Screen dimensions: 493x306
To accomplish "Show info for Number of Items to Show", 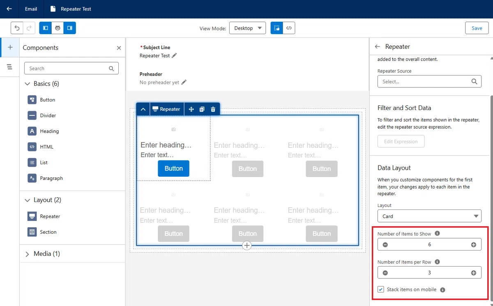I will click(437, 233).
